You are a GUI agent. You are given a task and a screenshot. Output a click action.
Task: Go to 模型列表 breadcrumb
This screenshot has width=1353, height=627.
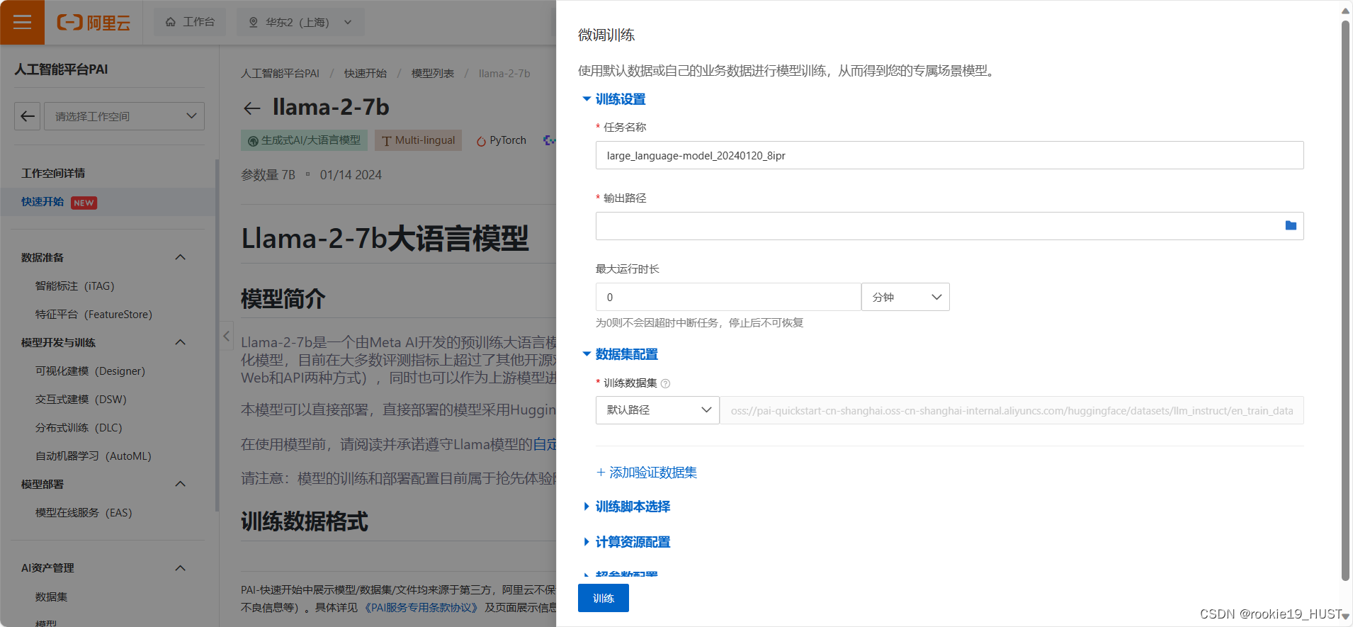(x=433, y=74)
